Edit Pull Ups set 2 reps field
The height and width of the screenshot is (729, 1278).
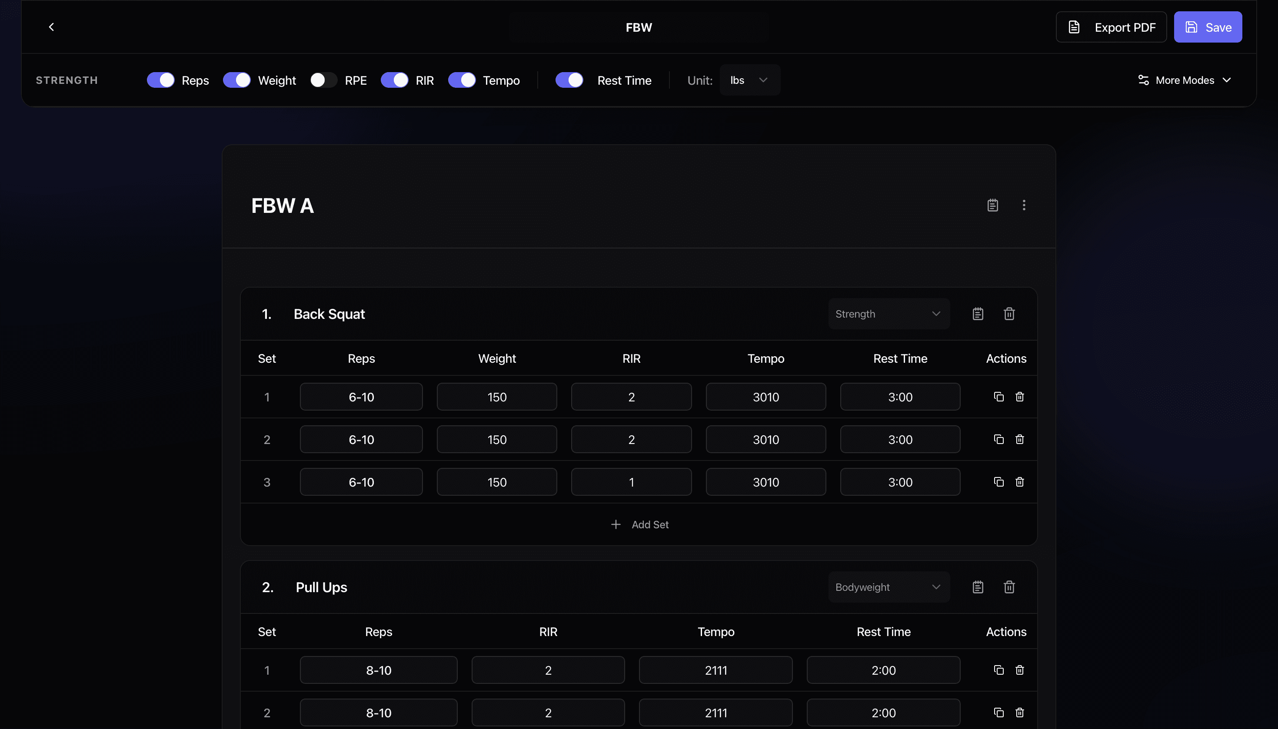click(379, 713)
